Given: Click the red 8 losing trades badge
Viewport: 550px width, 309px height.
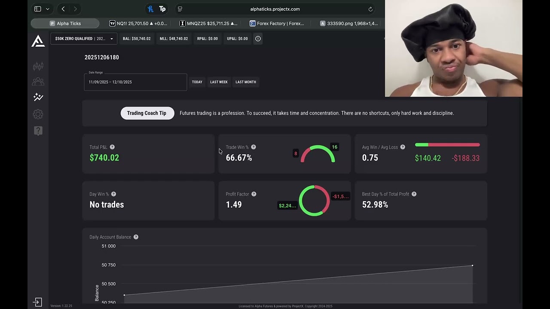Looking at the screenshot, I should (x=296, y=153).
